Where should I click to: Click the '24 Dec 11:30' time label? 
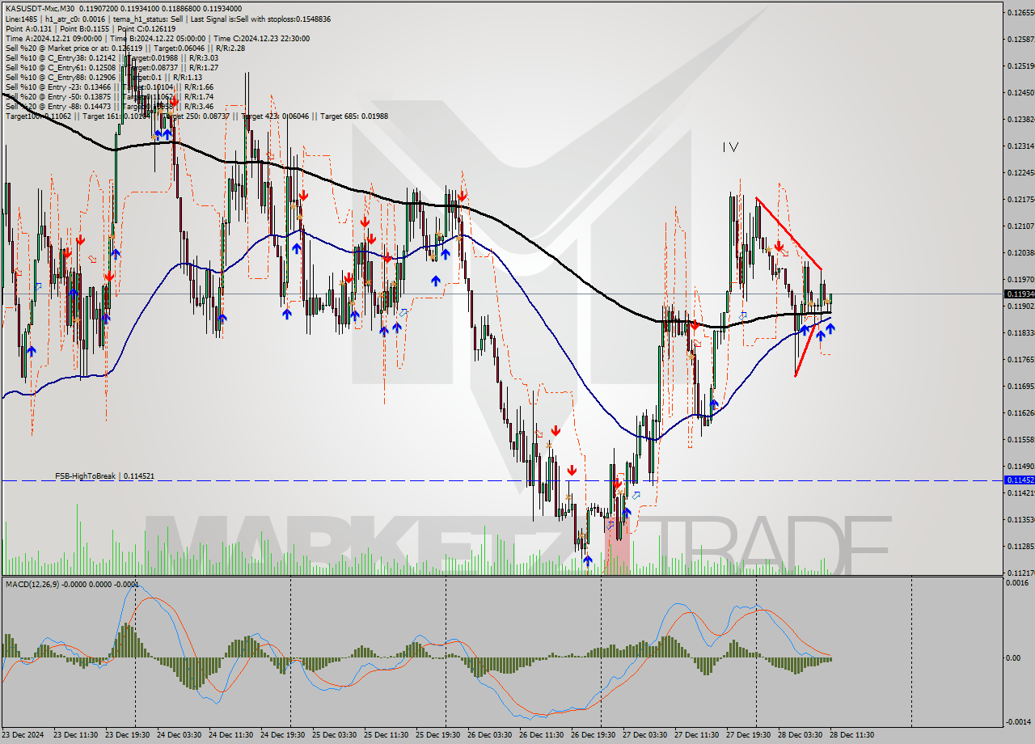231,735
